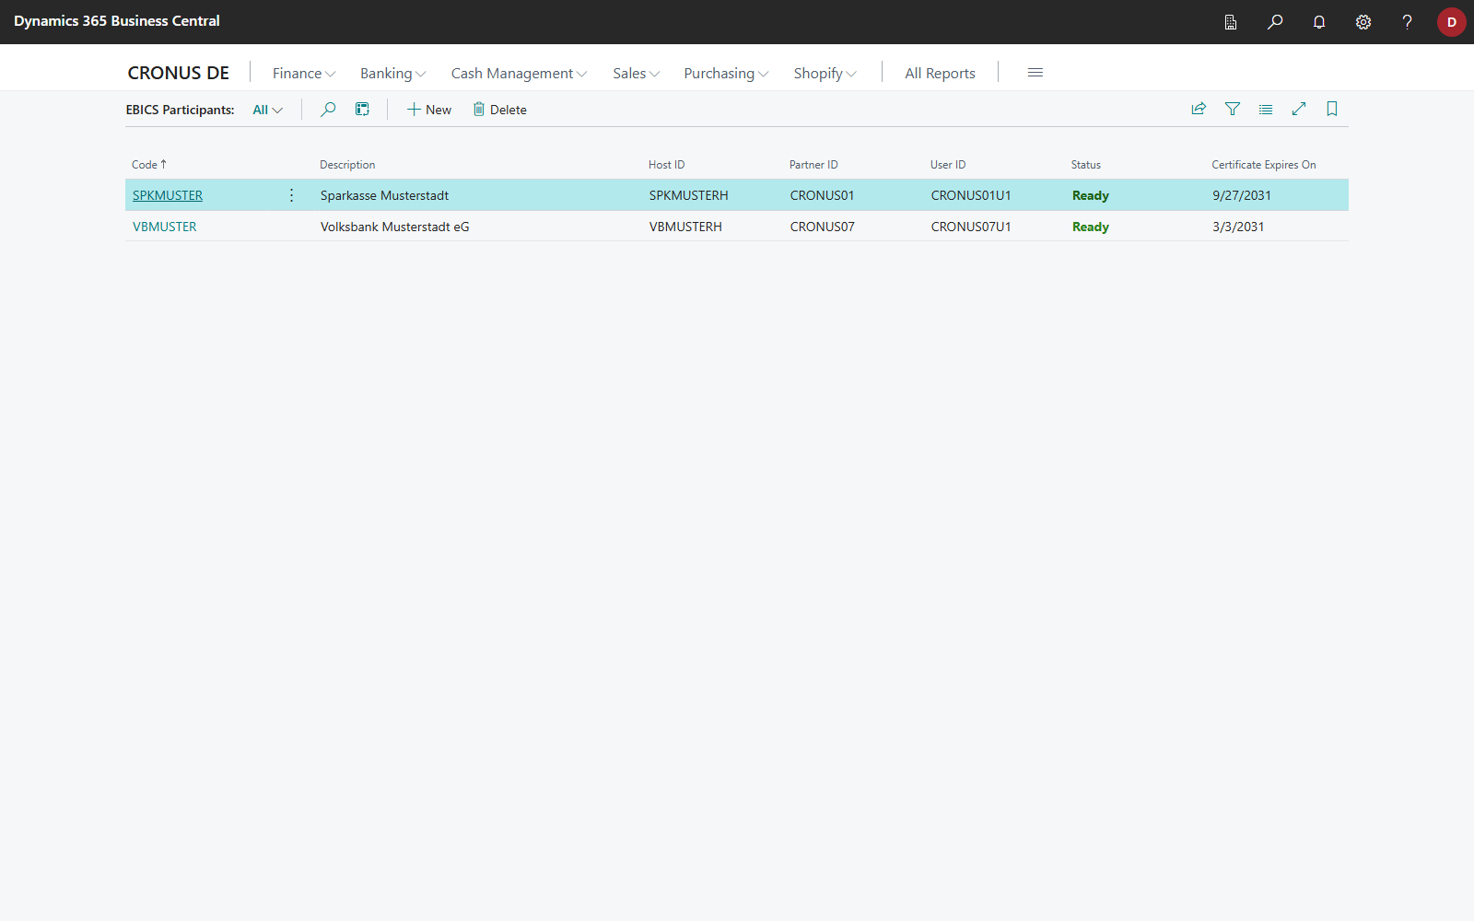
Task: Click the User ID column header
Action: [x=948, y=165]
